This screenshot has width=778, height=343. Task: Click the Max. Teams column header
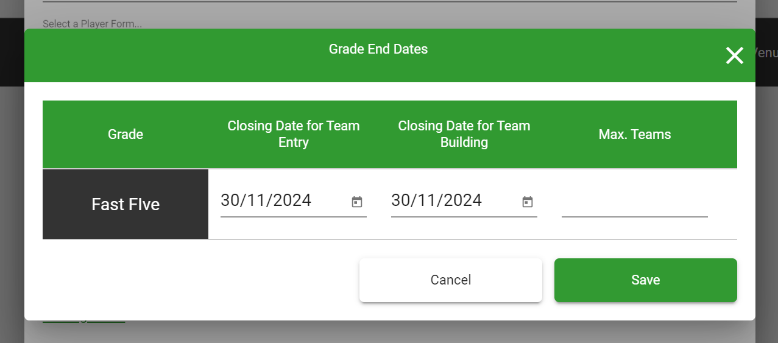click(x=635, y=134)
